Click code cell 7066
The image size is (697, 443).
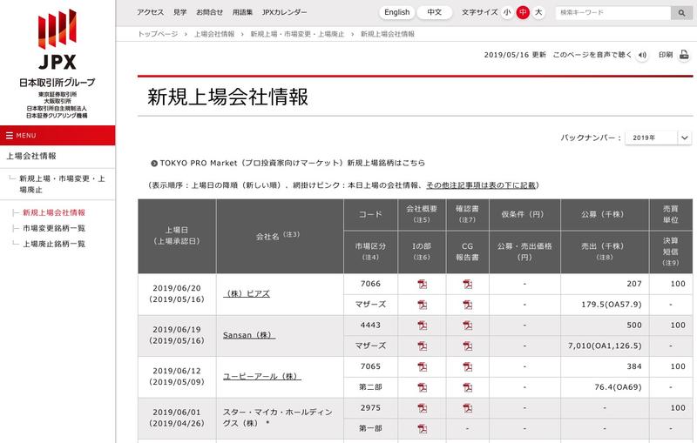[370, 284]
